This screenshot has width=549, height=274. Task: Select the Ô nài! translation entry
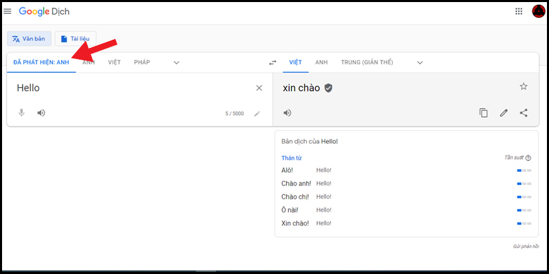[290, 210]
